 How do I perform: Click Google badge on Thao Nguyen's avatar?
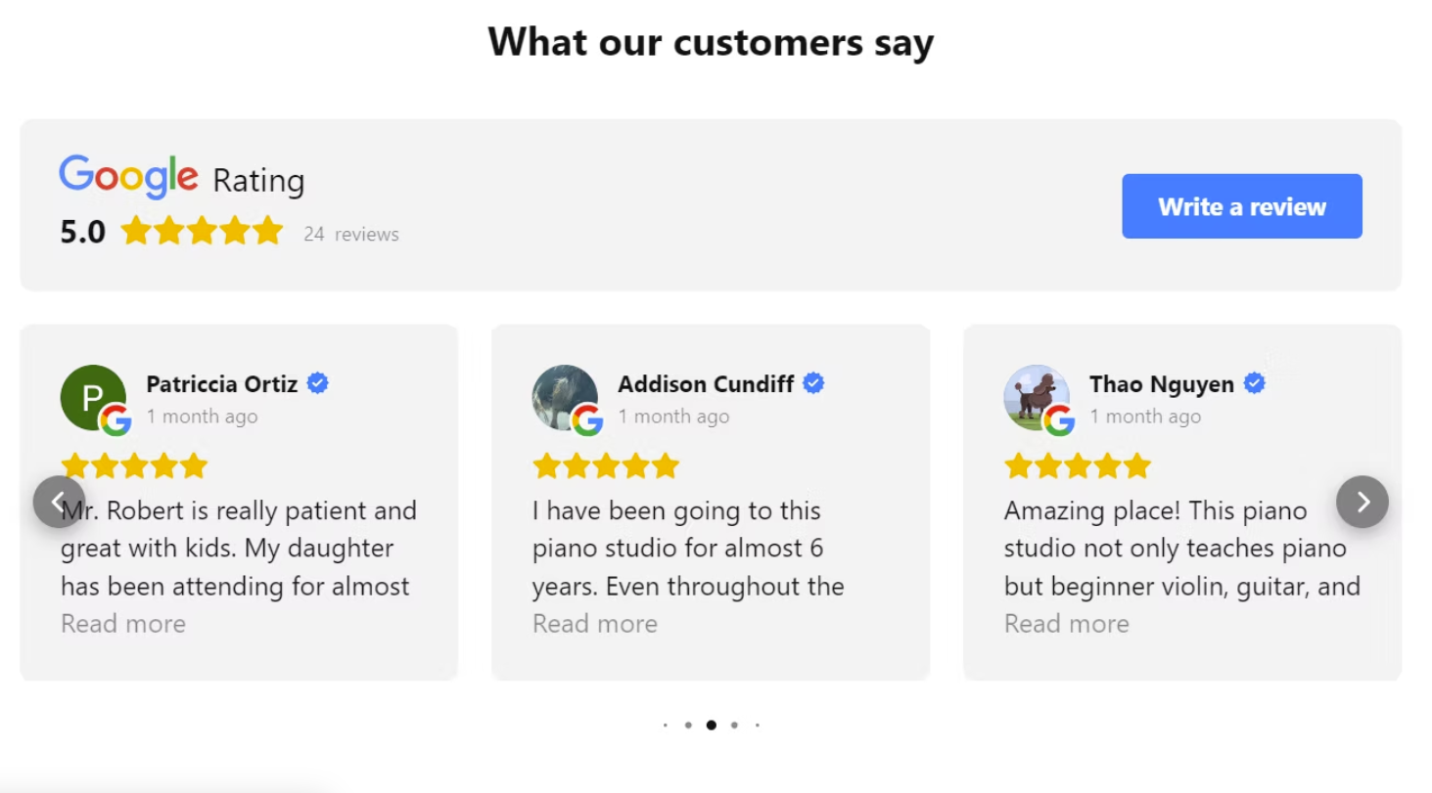(x=1059, y=420)
